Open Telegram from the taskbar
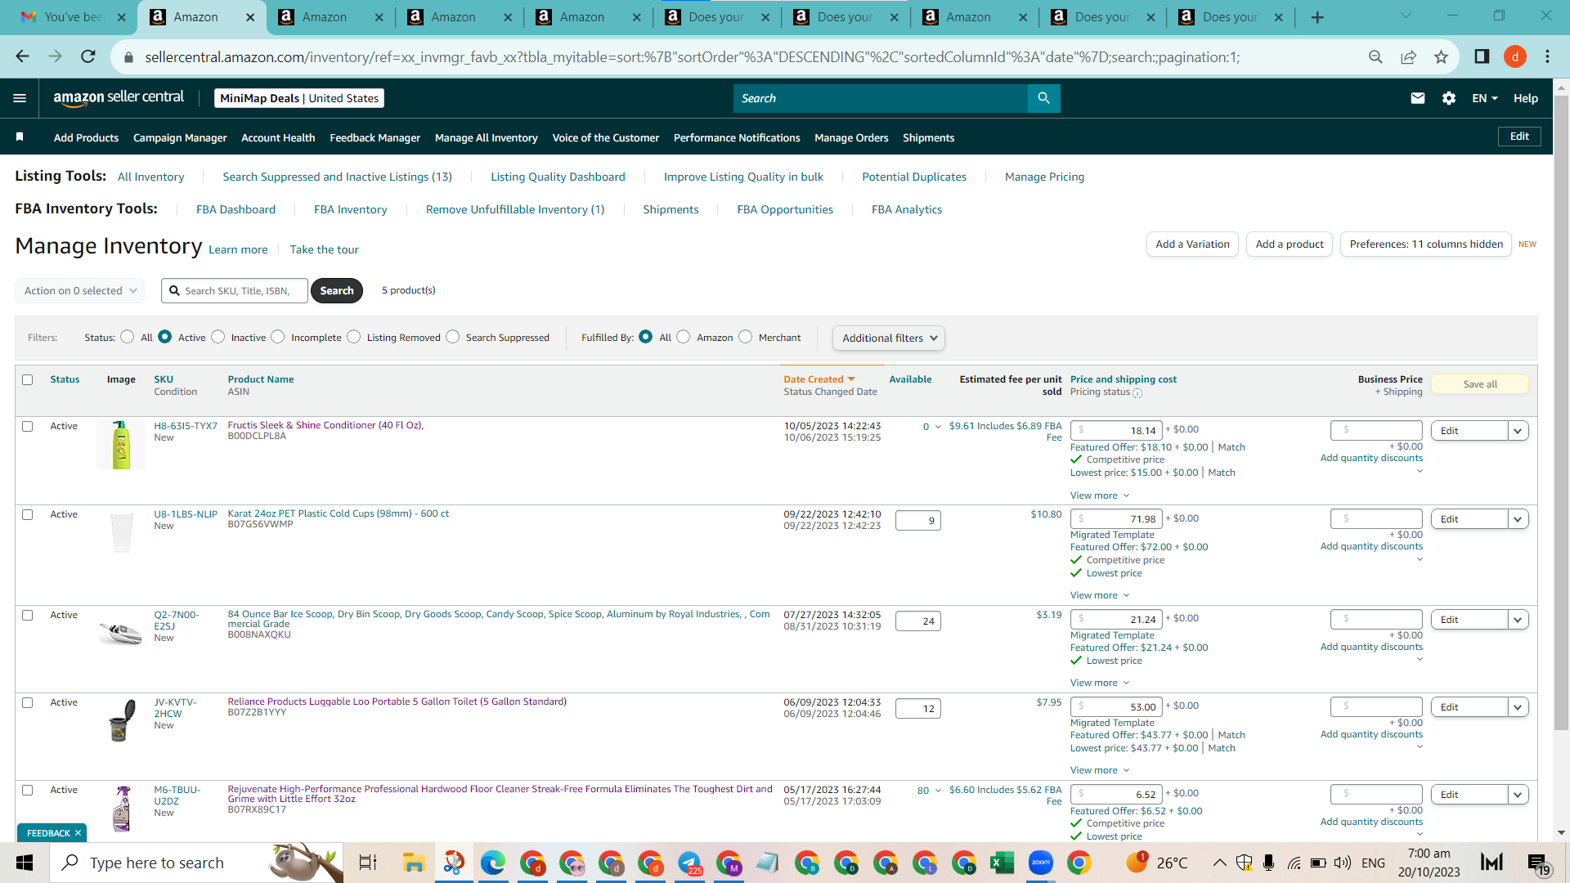1570x883 pixels. (689, 863)
